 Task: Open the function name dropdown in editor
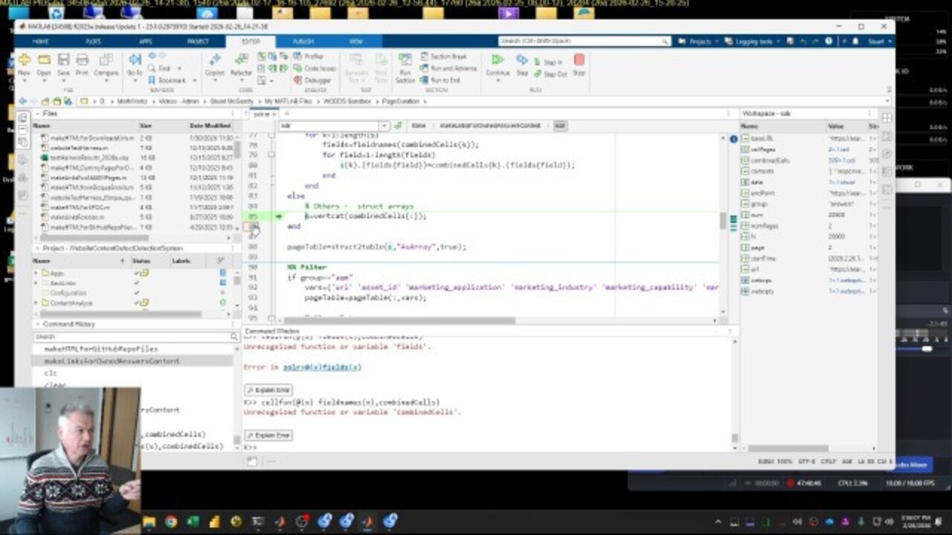point(384,126)
